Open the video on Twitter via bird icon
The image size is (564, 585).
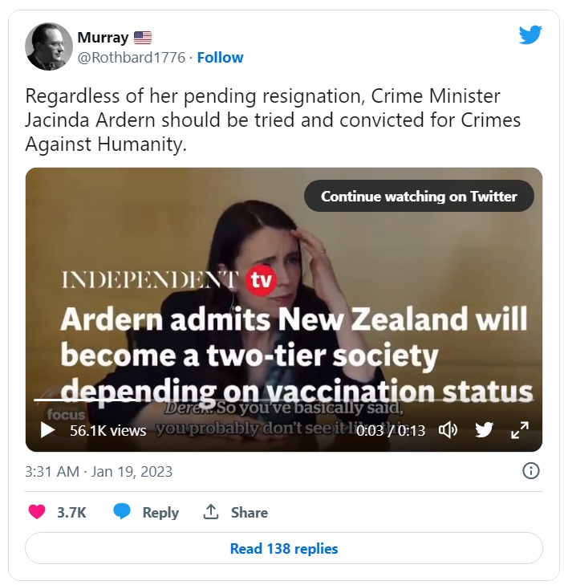click(x=484, y=430)
